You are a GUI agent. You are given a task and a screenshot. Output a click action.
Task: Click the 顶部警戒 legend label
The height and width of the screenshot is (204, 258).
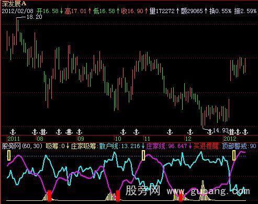(234, 146)
